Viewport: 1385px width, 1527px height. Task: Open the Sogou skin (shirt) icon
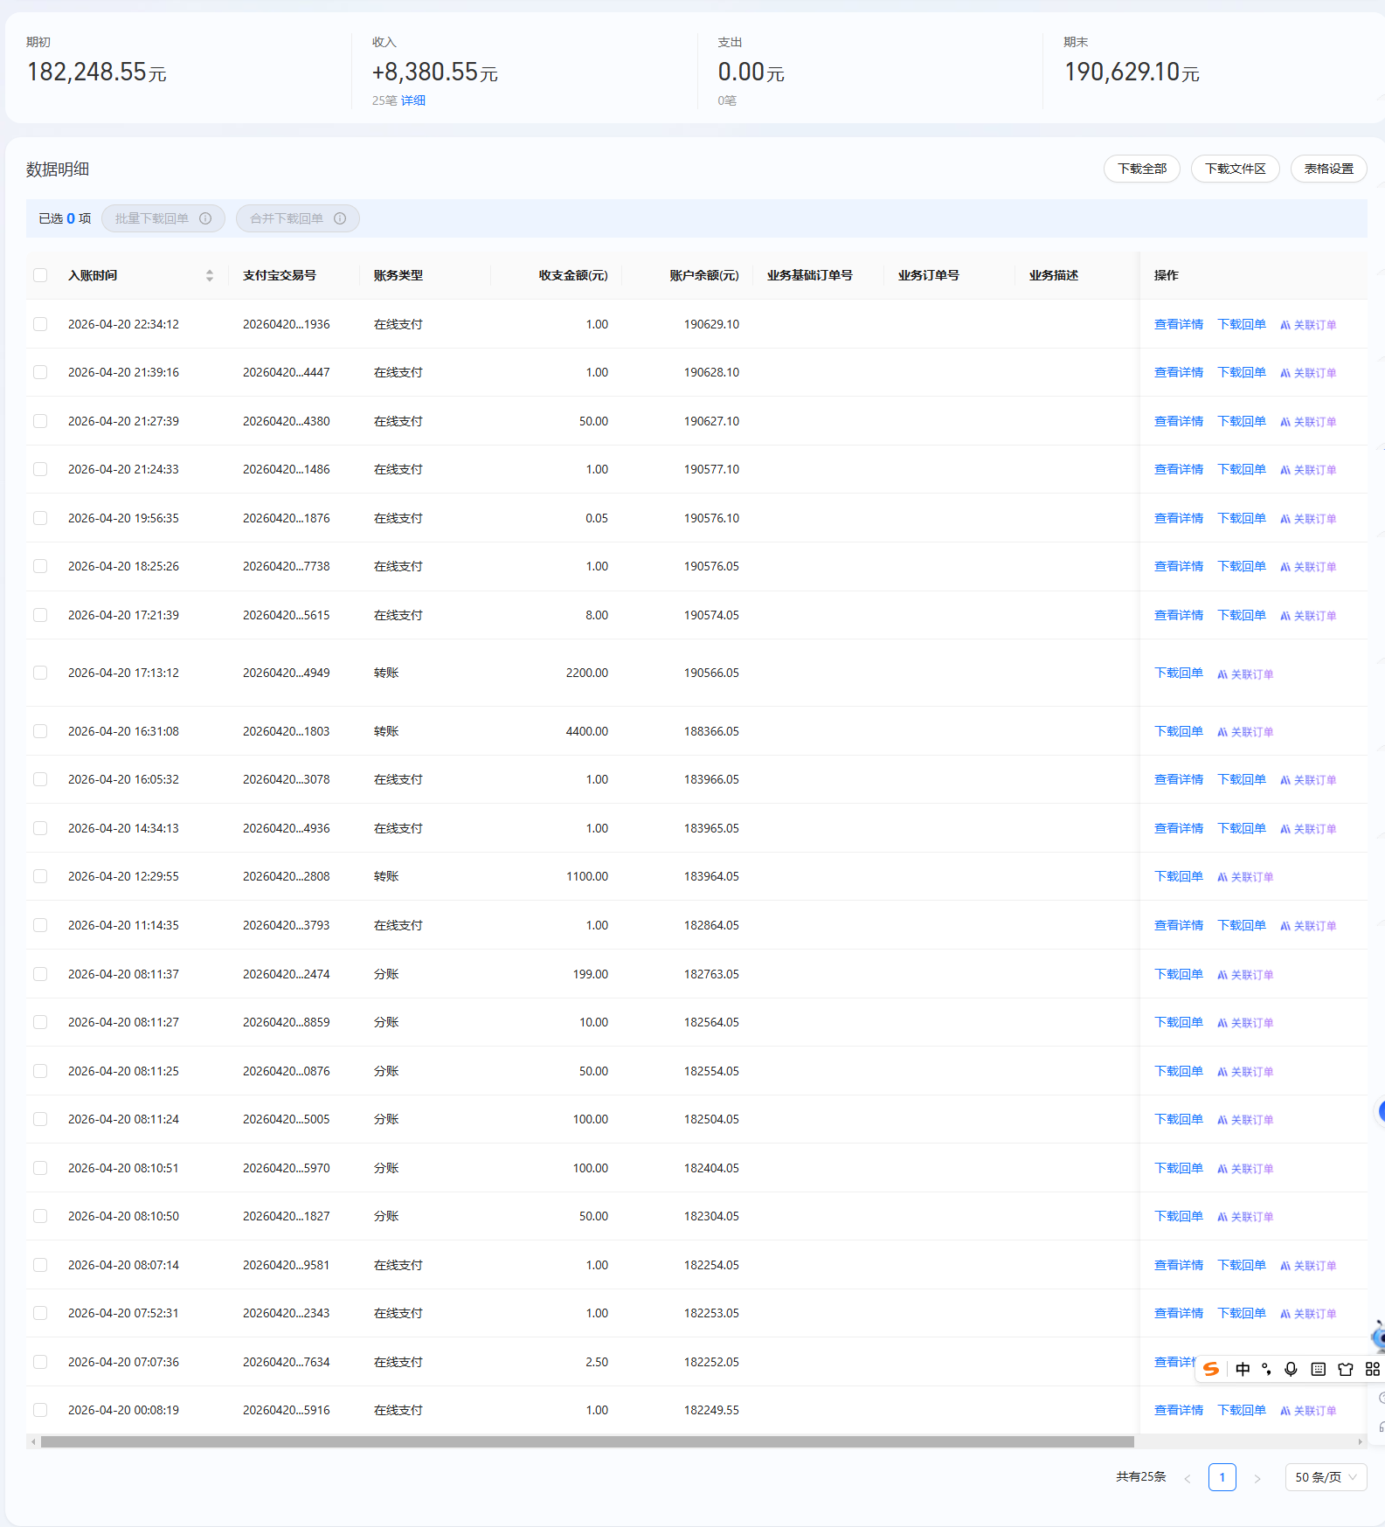click(x=1346, y=1369)
